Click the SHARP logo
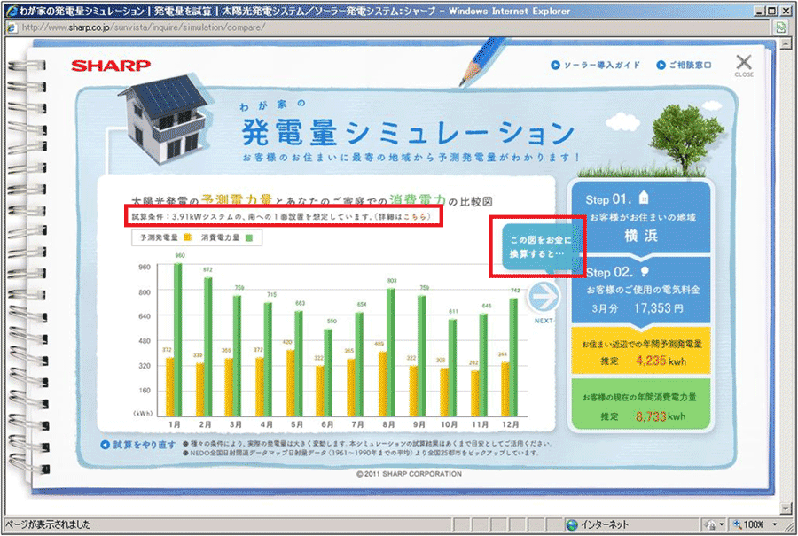 (112, 66)
